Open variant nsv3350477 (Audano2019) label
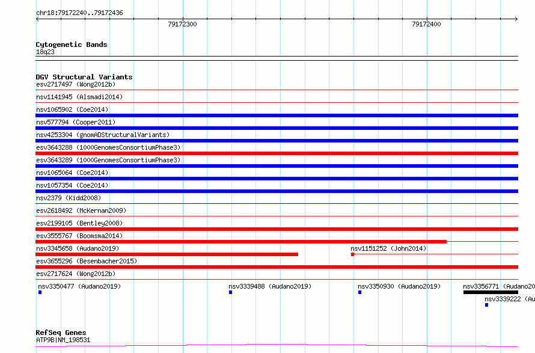 click(x=79, y=286)
